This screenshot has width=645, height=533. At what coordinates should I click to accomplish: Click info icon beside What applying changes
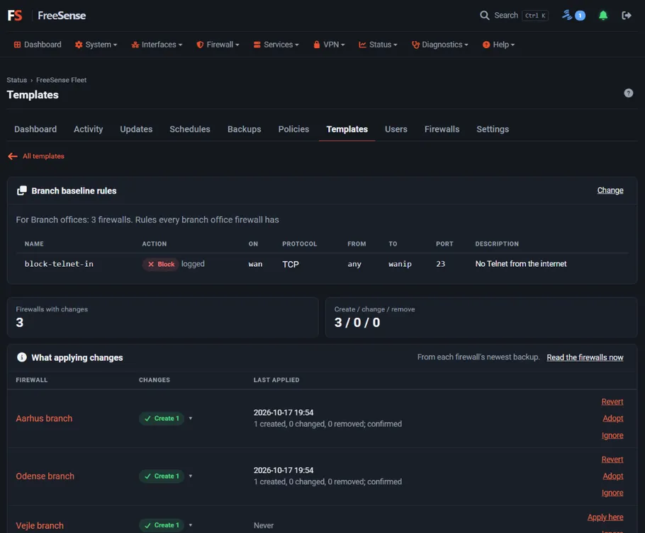[x=22, y=357]
